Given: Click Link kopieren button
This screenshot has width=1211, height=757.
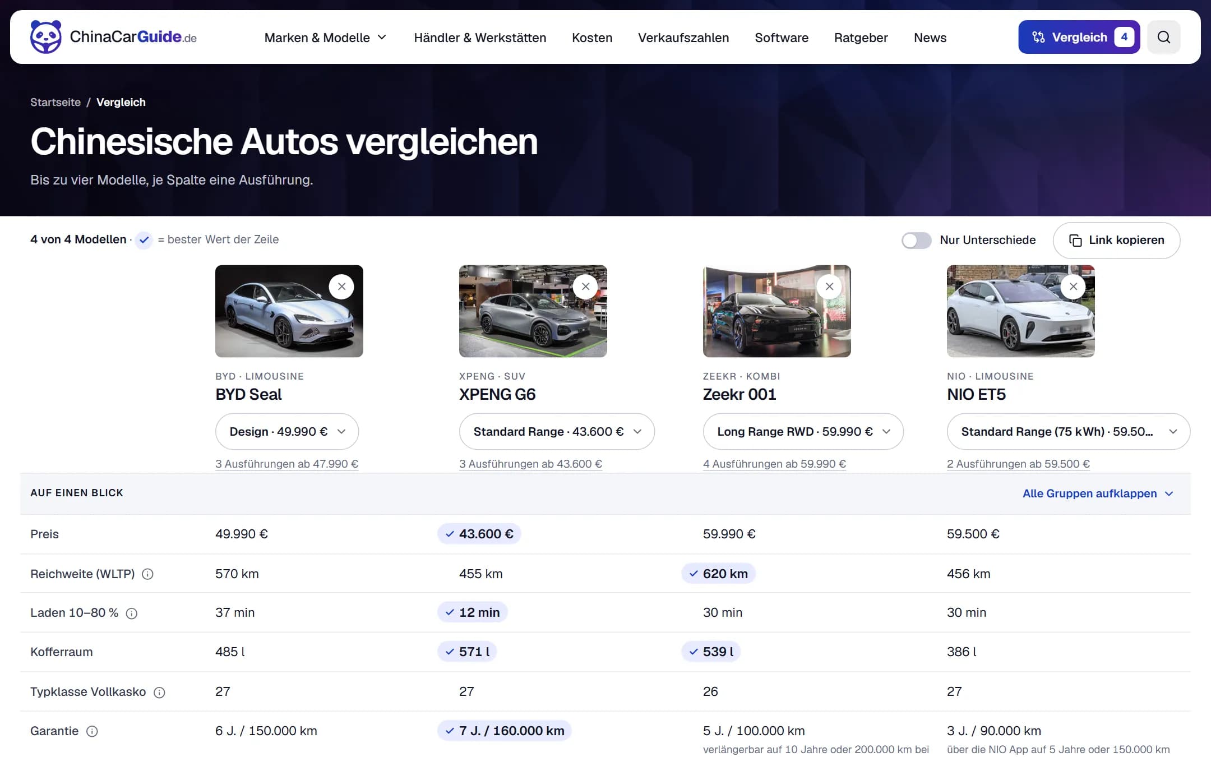Looking at the screenshot, I should pos(1116,240).
